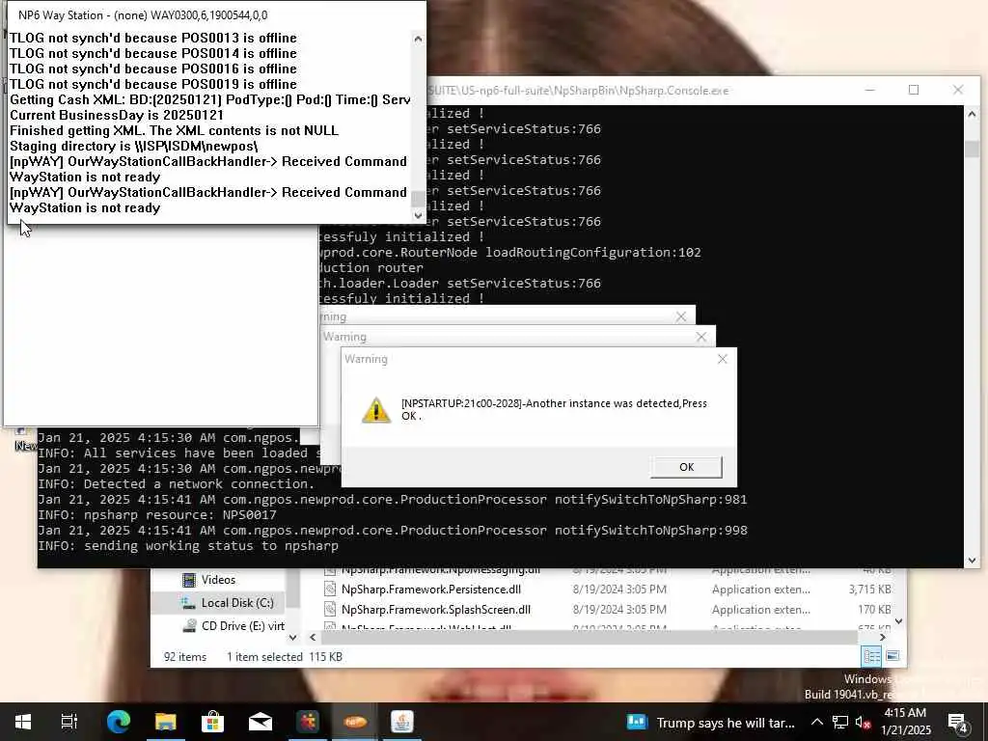Switch to the Java console app on taskbar
This screenshot has width=988, height=741.
tap(402, 722)
